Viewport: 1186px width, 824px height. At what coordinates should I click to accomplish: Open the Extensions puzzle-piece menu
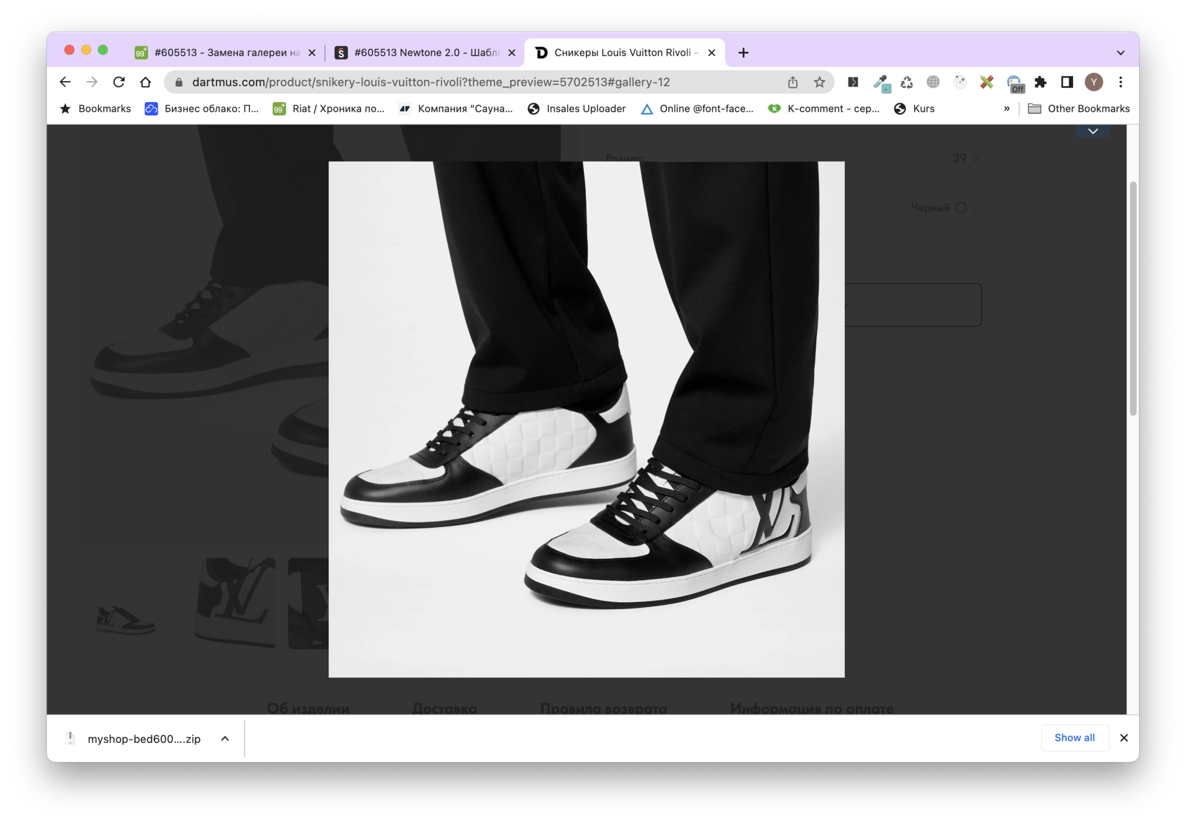point(1041,82)
